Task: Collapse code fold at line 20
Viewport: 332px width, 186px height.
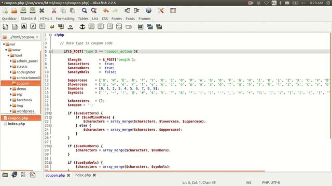Action: [50, 113]
